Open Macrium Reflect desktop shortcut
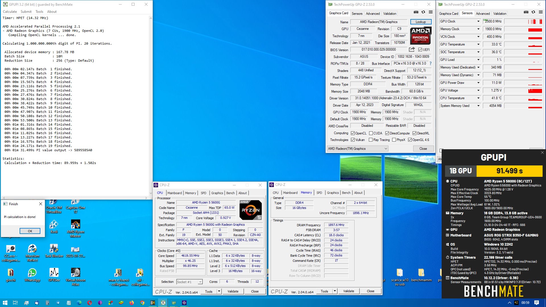 (x=32, y=253)
